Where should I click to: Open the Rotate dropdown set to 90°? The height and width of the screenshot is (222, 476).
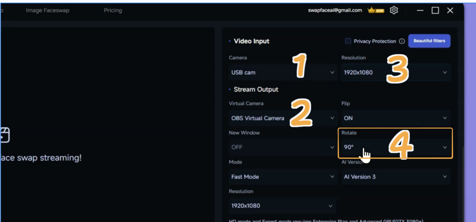pos(395,147)
